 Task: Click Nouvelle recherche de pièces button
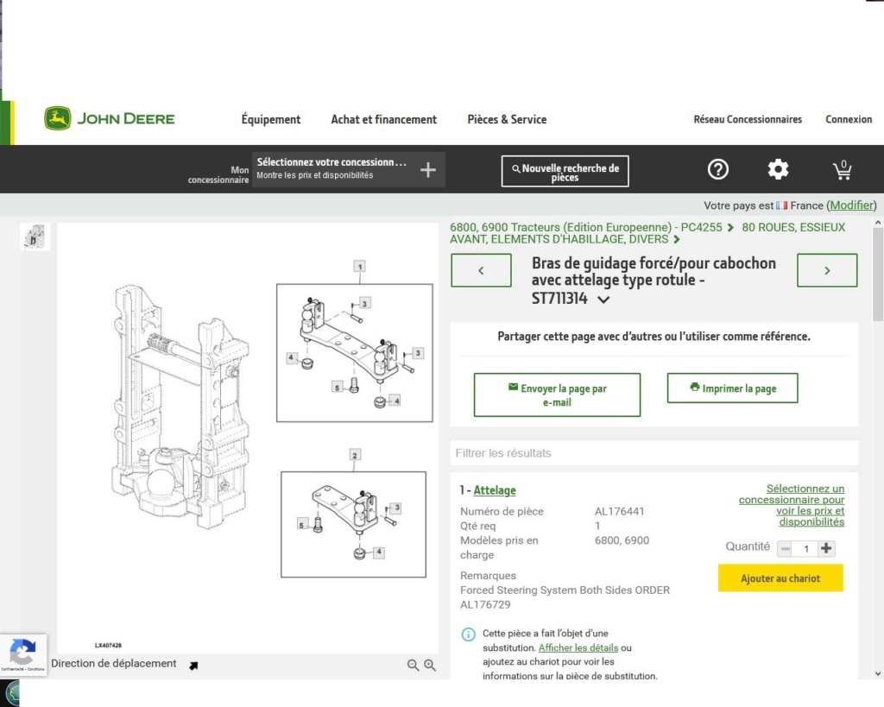tap(565, 172)
